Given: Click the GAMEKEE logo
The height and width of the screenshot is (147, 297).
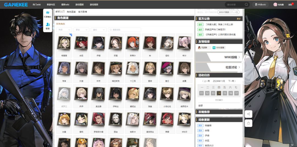Looking at the screenshot, I should tap(16, 5).
